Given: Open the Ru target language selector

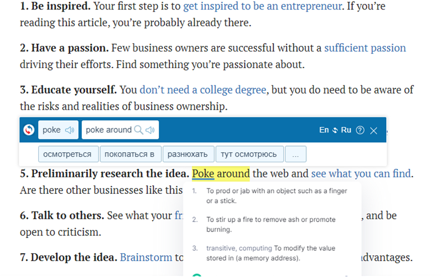Looking at the screenshot, I should point(346,130).
